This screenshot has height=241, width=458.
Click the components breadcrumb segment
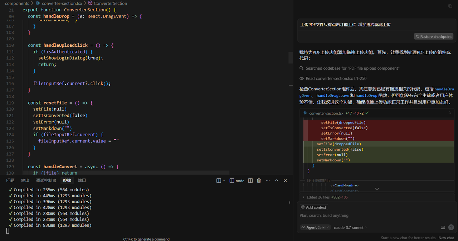[x=17, y=3]
